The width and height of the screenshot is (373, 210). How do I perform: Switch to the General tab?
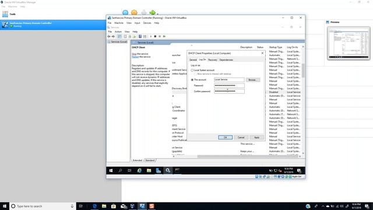pos(193,60)
